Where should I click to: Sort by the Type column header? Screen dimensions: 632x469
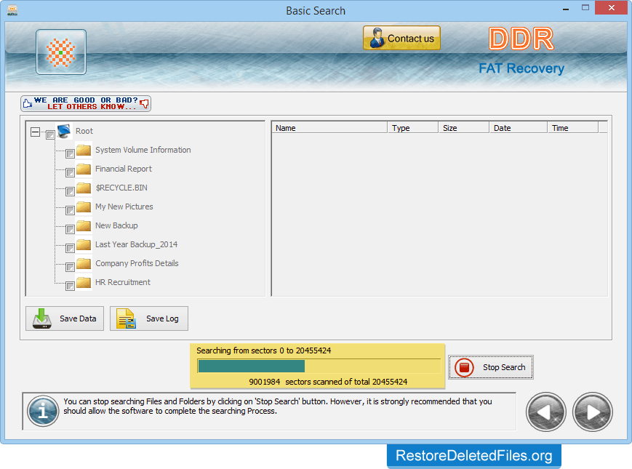(x=413, y=128)
